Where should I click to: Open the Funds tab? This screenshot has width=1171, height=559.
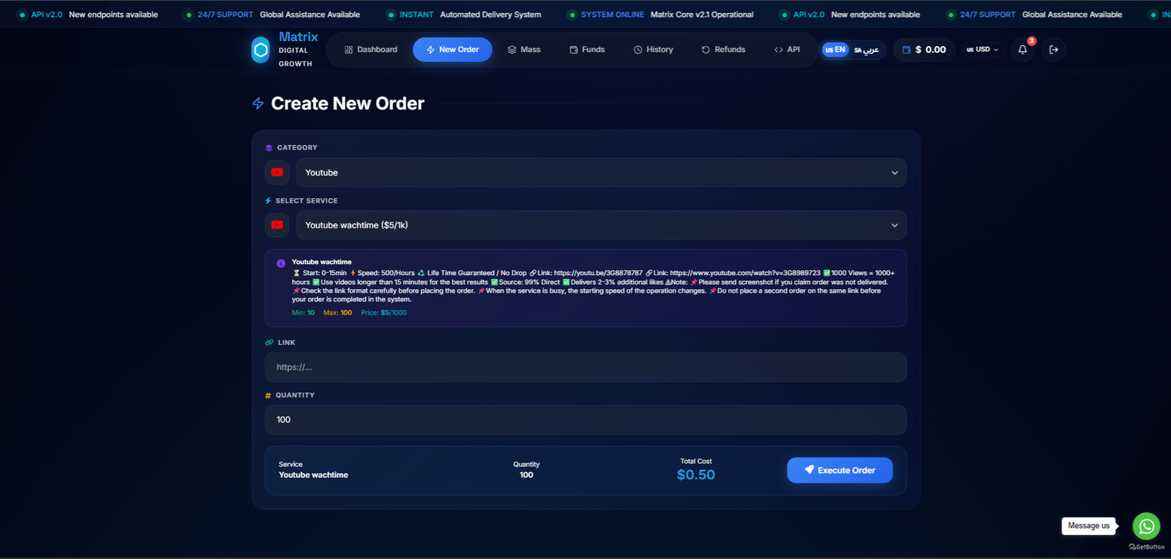coord(587,50)
